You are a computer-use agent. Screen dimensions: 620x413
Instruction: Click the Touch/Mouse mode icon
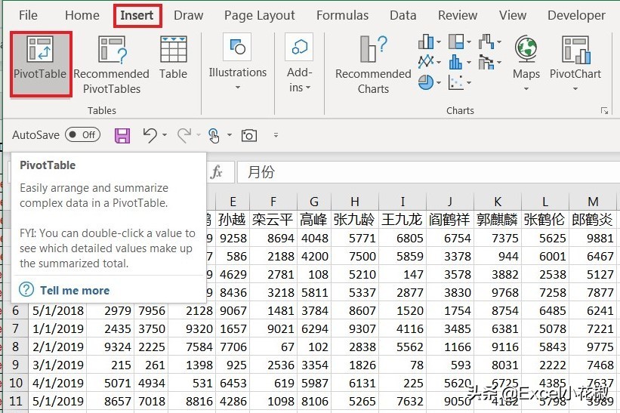[x=214, y=135]
